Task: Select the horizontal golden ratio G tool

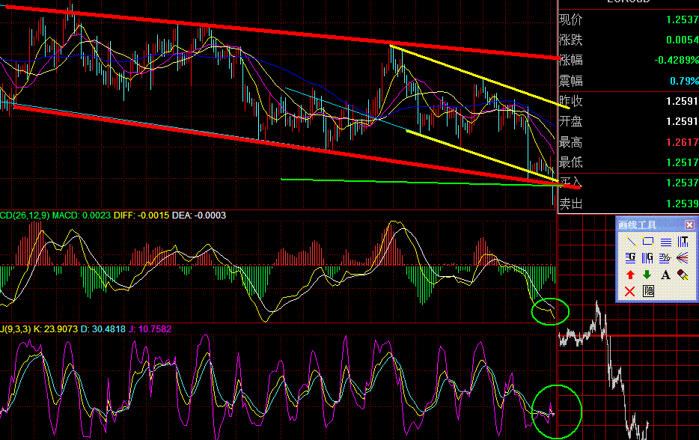Action: pos(631,257)
